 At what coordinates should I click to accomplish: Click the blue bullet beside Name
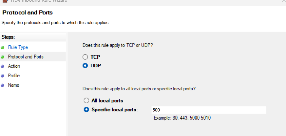tap(2, 85)
